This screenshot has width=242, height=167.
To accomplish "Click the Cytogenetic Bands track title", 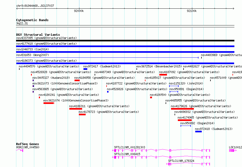I will click(x=32, y=20).
